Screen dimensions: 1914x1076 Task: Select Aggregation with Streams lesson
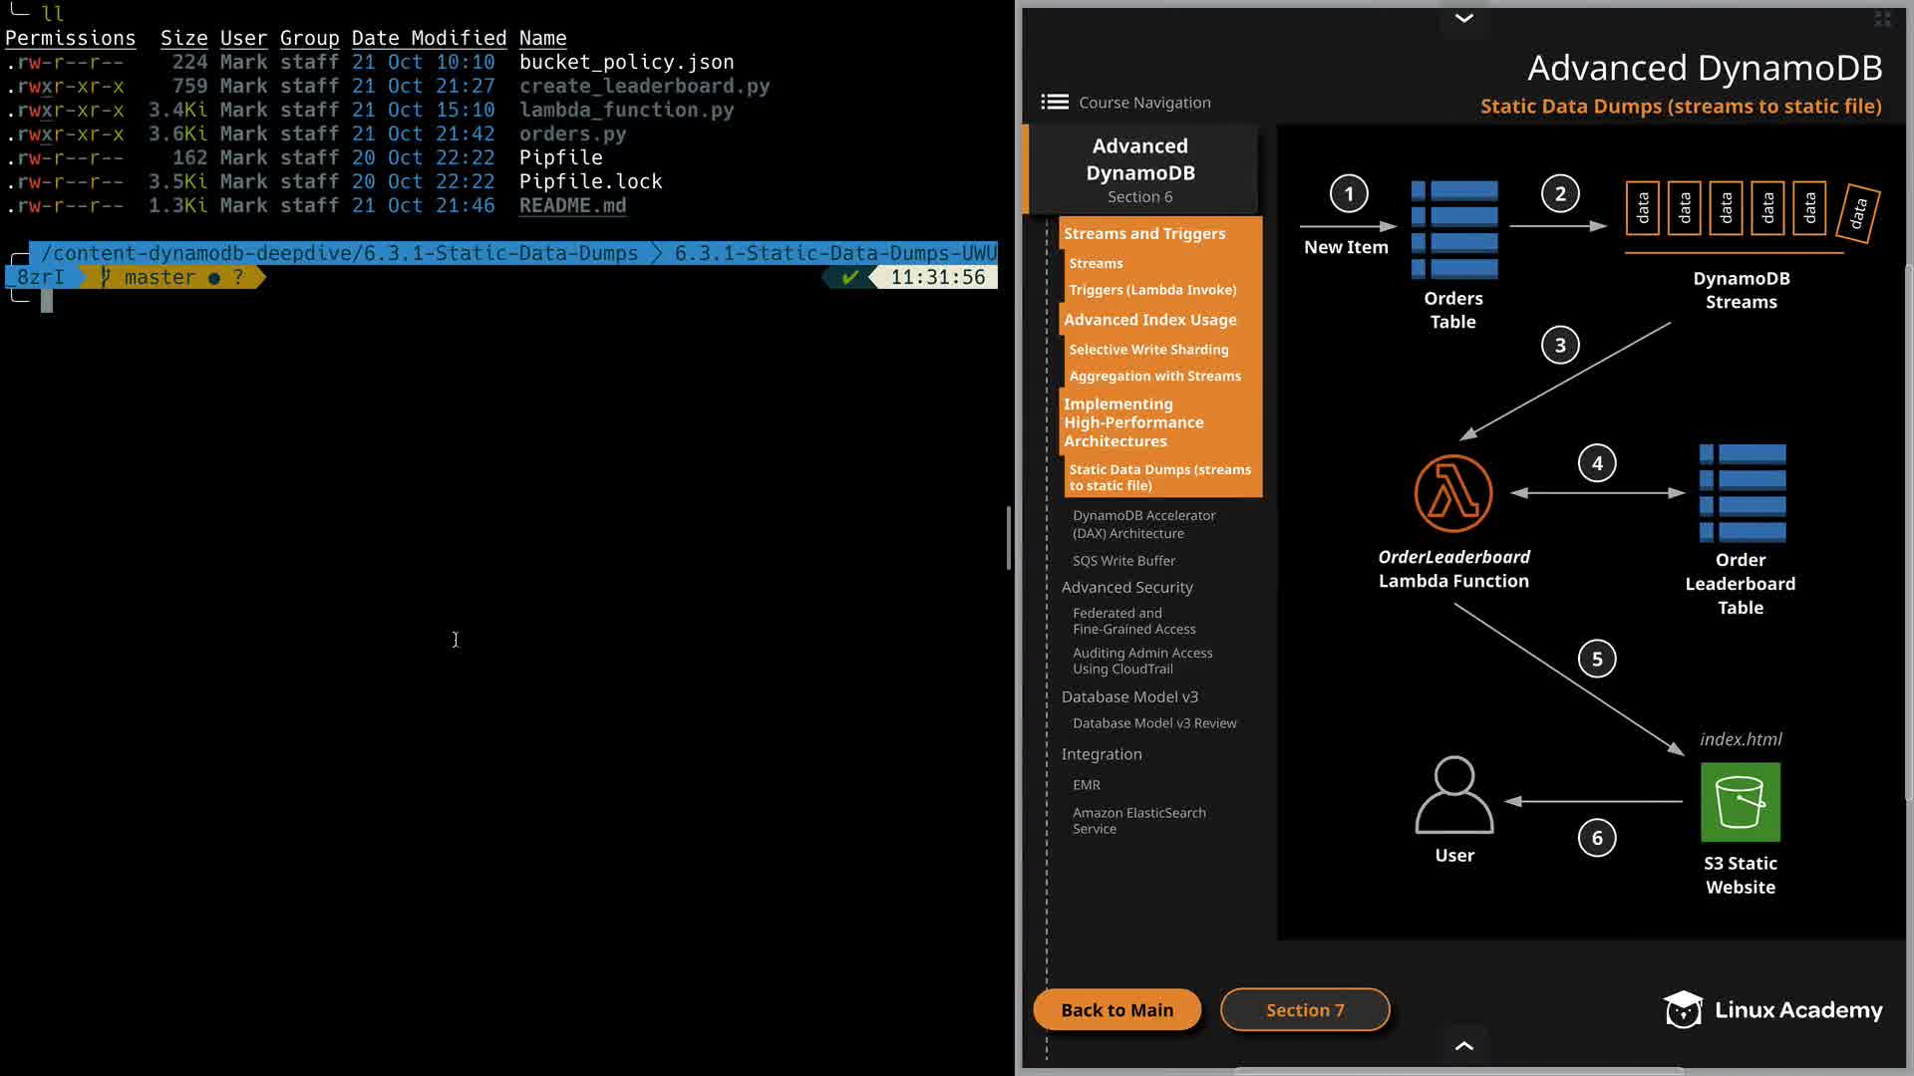point(1154,377)
